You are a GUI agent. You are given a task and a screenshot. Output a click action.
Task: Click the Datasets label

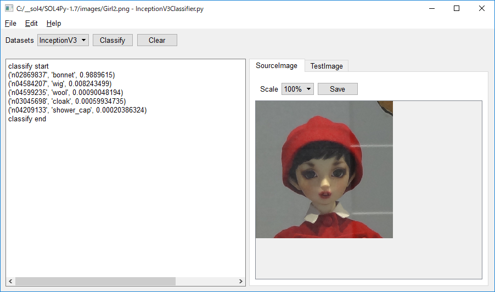[x=20, y=41]
